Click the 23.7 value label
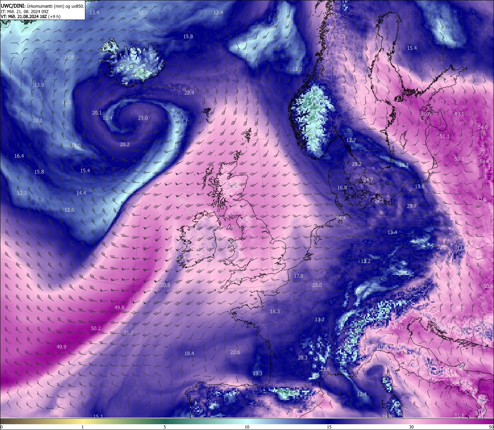The width and height of the screenshot is (494, 430). point(412,206)
